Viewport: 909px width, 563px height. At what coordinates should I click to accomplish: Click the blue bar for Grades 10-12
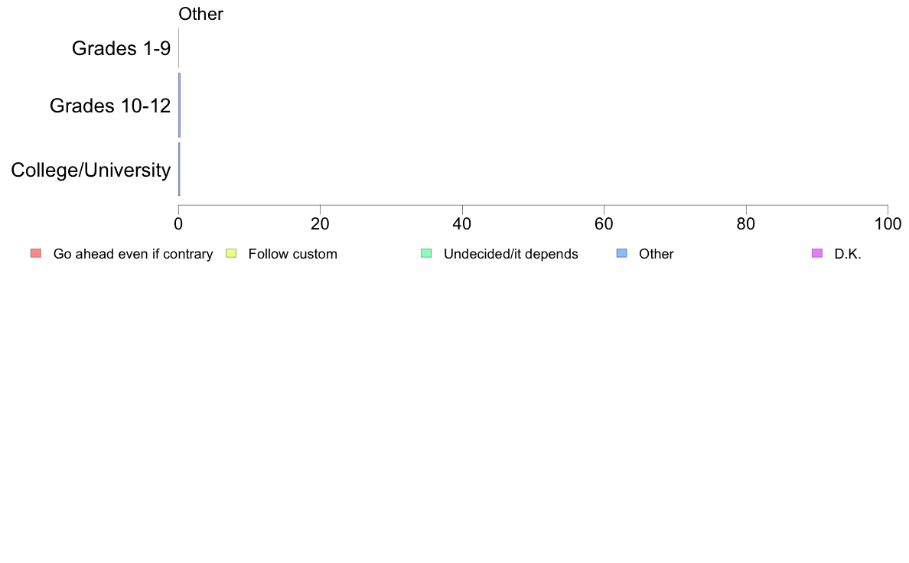coord(180,105)
